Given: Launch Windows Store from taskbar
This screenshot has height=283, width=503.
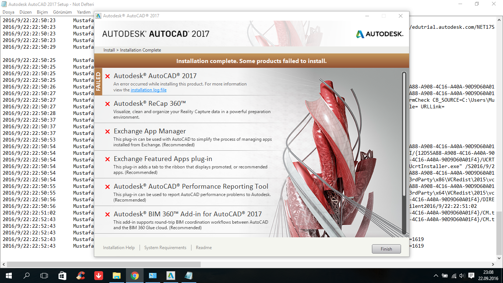Looking at the screenshot, I should click(62, 276).
